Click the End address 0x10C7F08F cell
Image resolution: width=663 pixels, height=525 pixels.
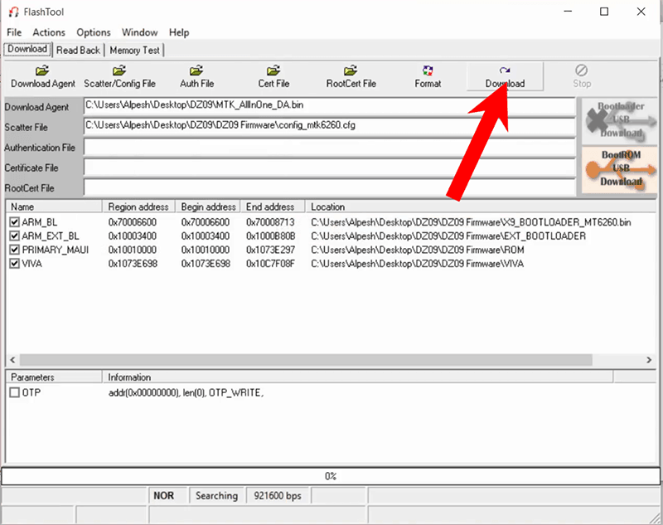click(x=271, y=264)
